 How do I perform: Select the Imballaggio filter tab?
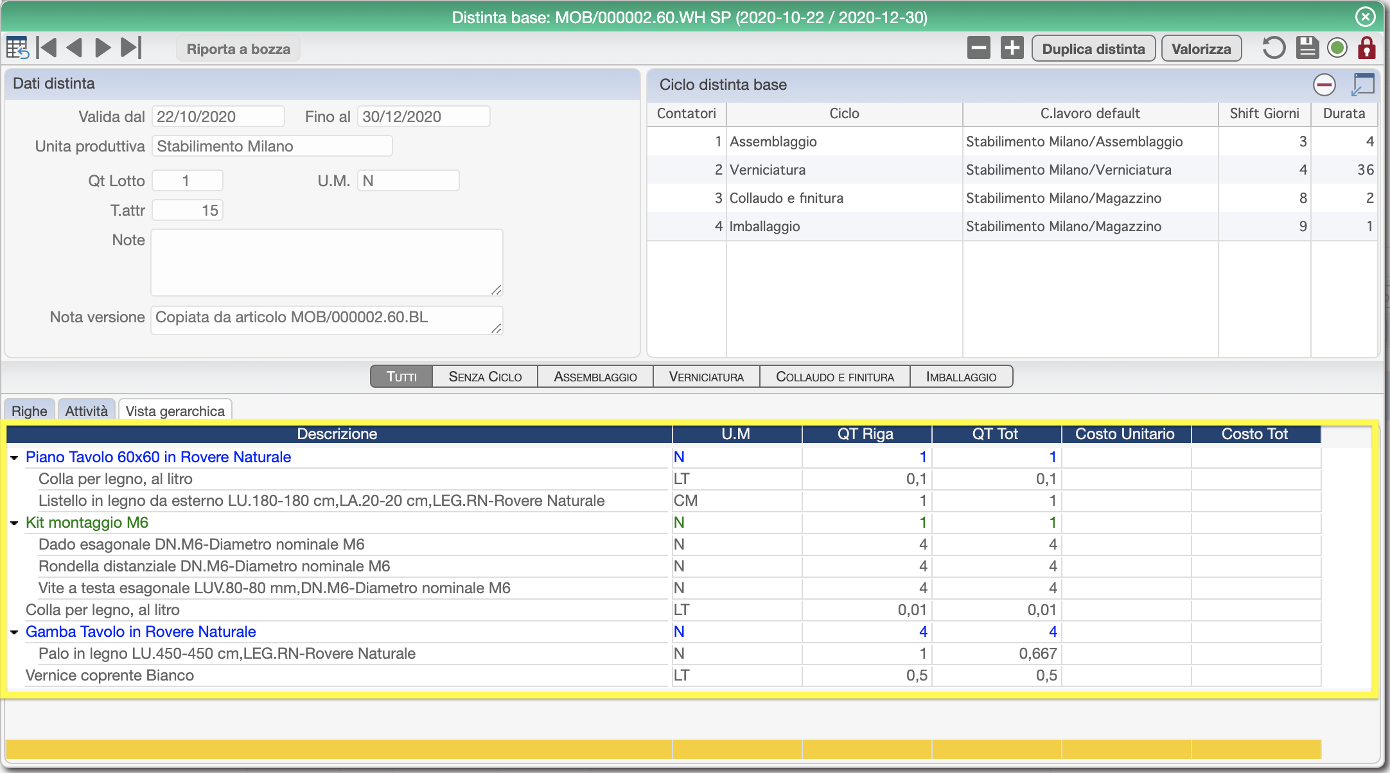point(961,377)
